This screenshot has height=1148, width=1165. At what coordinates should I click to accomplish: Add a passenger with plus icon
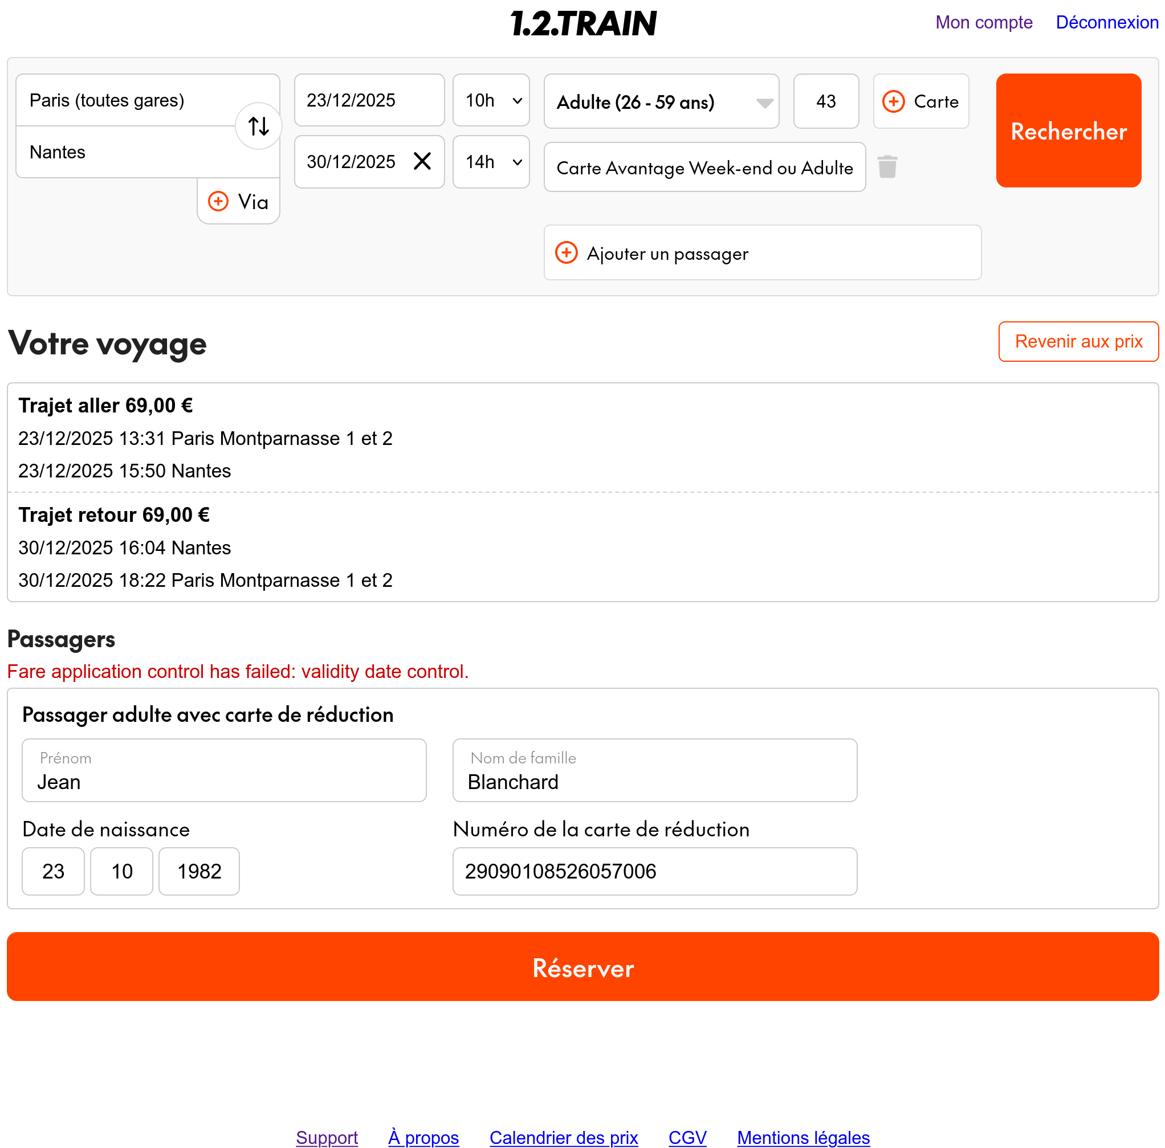point(566,252)
